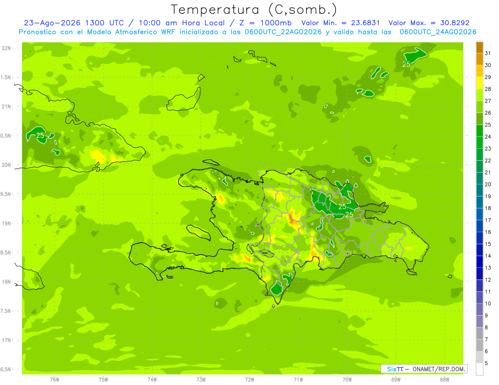This screenshot has width=499, height=385.
Task: Click legend value '14'
Action: coord(488,256)
